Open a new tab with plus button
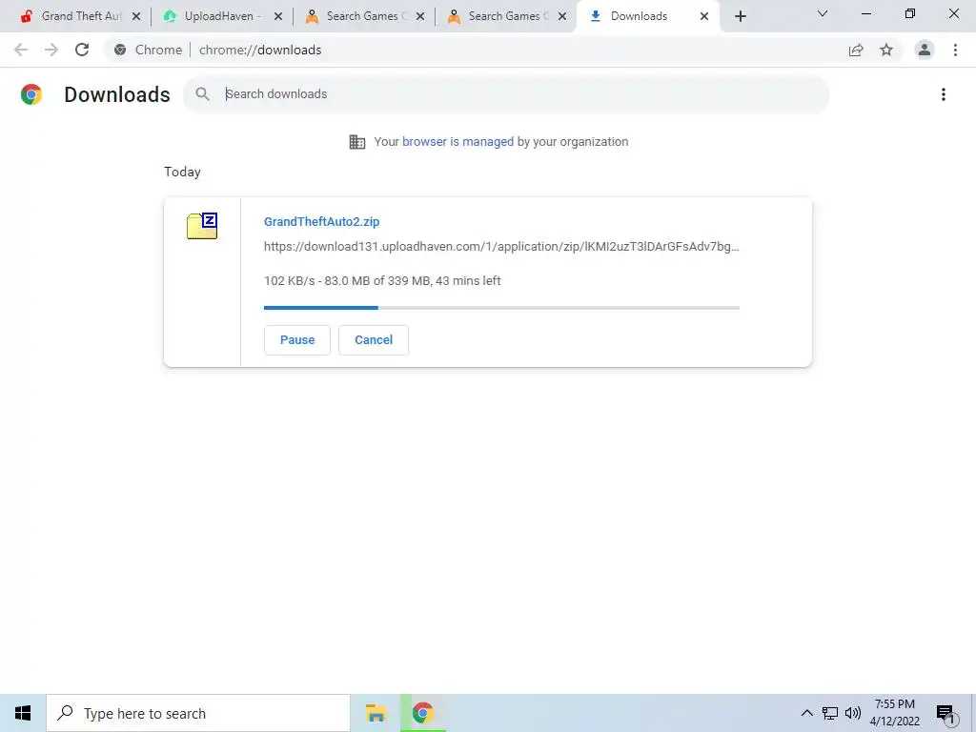Image resolution: width=976 pixels, height=732 pixels. click(740, 16)
